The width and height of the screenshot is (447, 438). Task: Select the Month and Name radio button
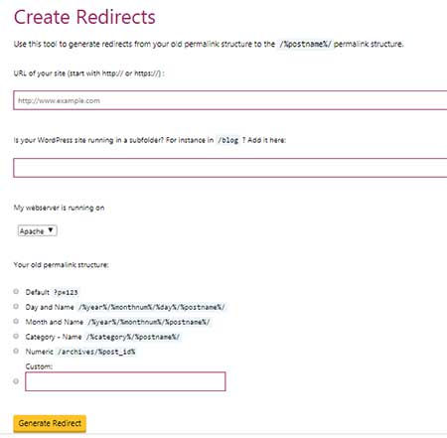tap(16, 321)
